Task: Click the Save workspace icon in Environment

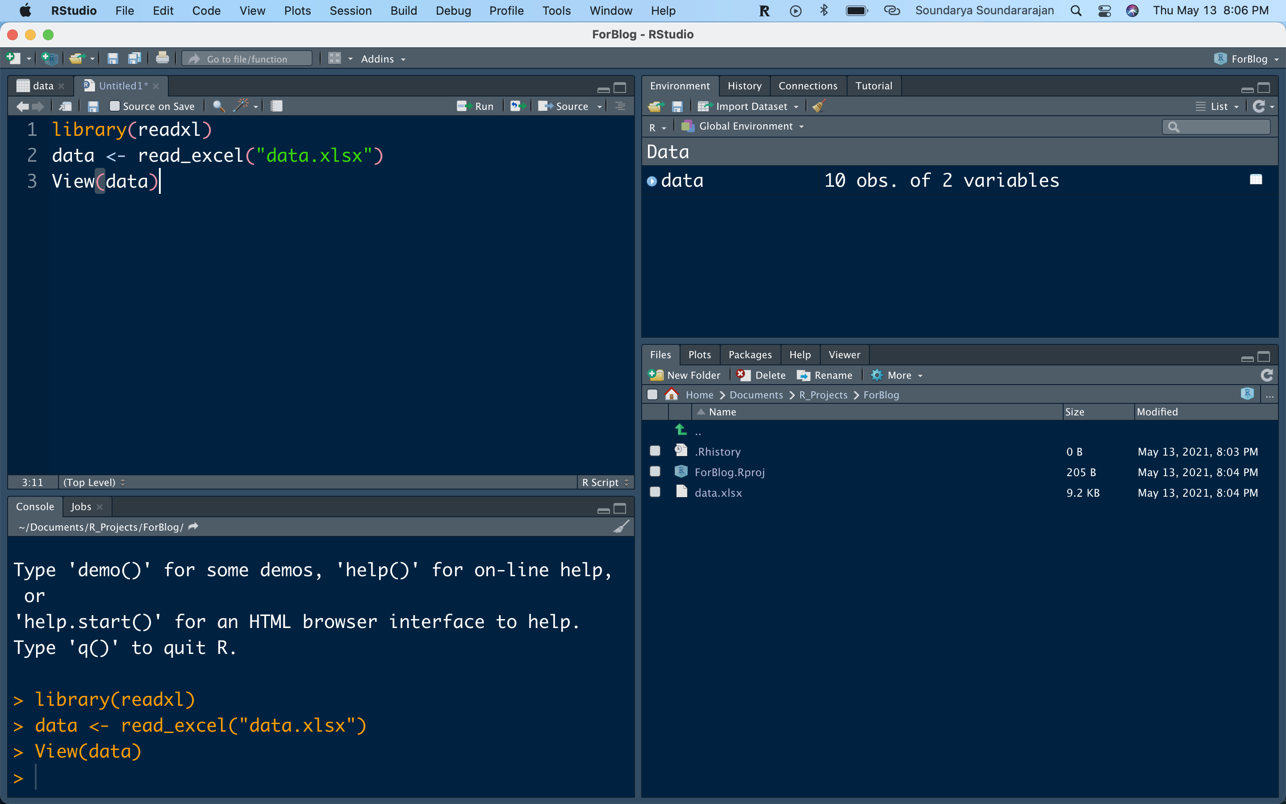Action: click(677, 106)
